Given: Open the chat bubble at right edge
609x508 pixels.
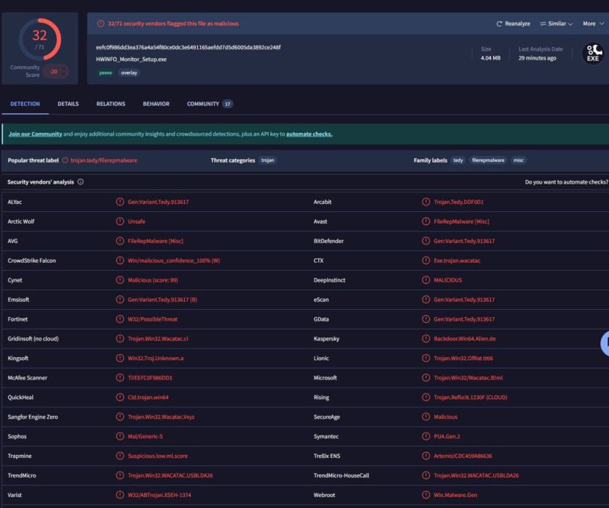Looking at the screenshot, I should click(605, 343).
